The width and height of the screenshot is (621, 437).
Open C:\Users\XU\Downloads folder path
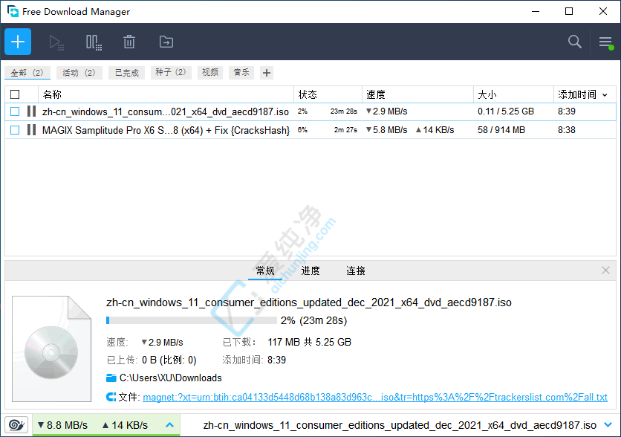(170, 378)
